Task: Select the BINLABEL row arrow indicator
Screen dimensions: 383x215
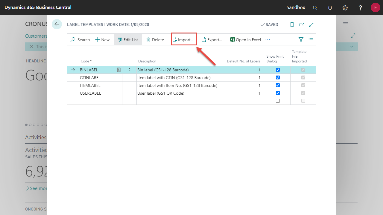Action: point(73,70)
